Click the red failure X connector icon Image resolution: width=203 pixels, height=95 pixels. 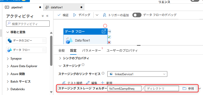[109, 42]
